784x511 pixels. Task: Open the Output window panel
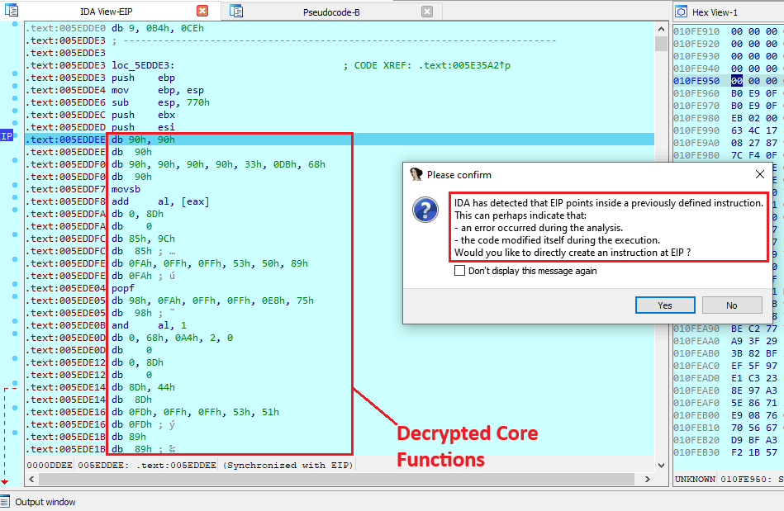coord(45,502)
